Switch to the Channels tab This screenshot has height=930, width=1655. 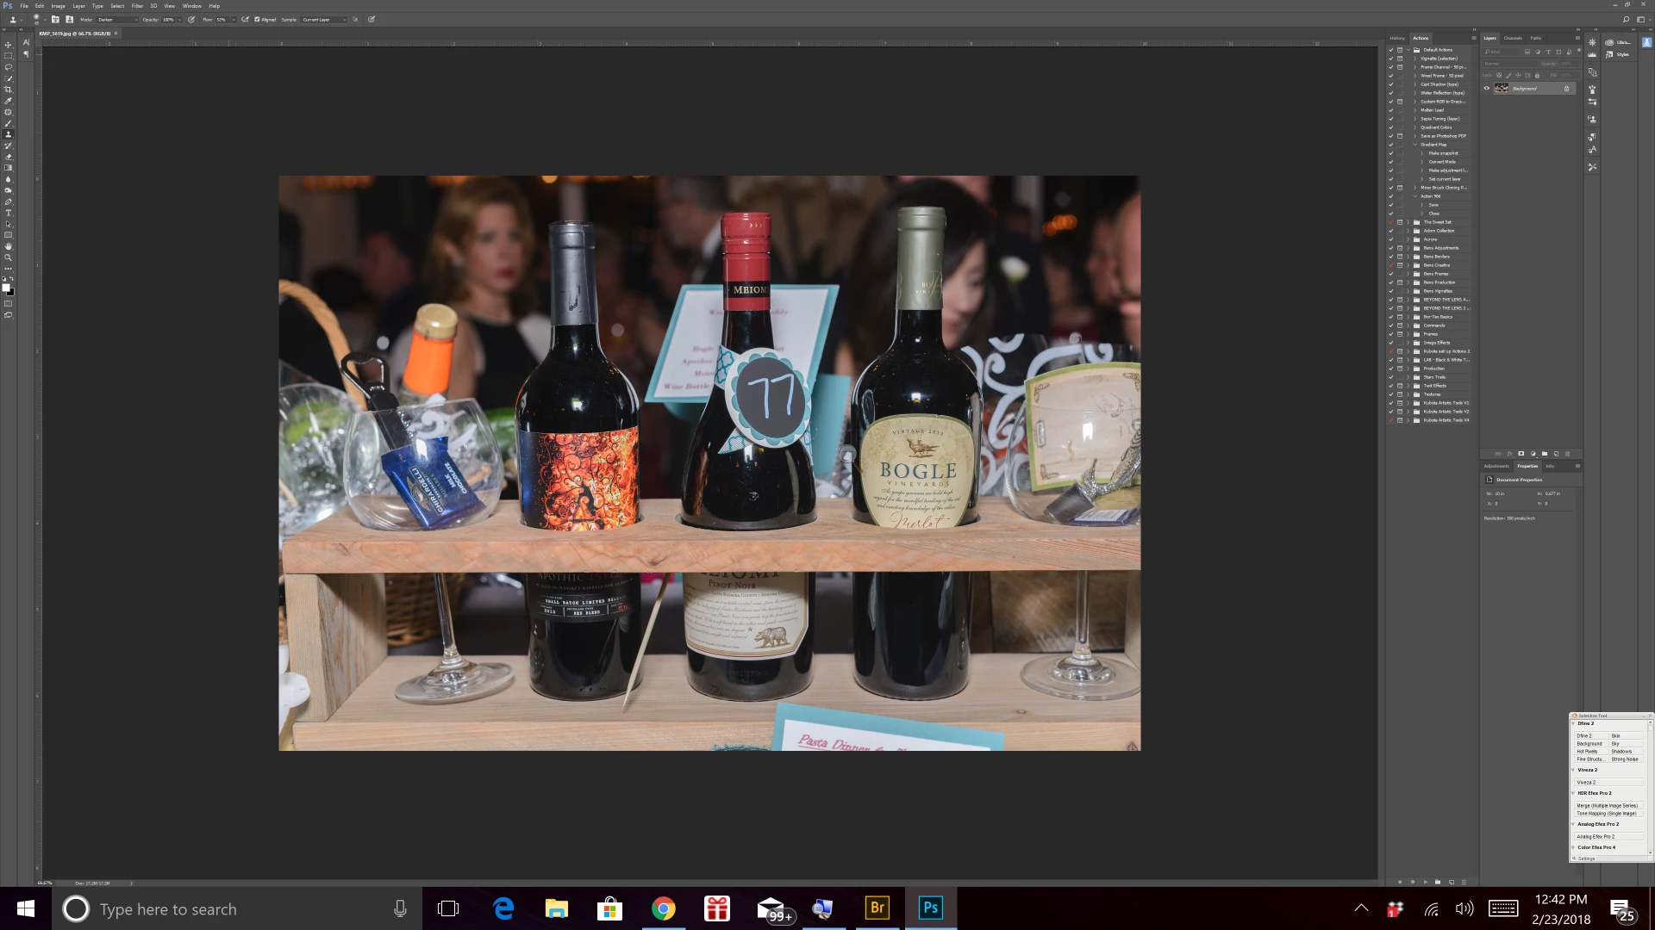[x=1513, y=38]
